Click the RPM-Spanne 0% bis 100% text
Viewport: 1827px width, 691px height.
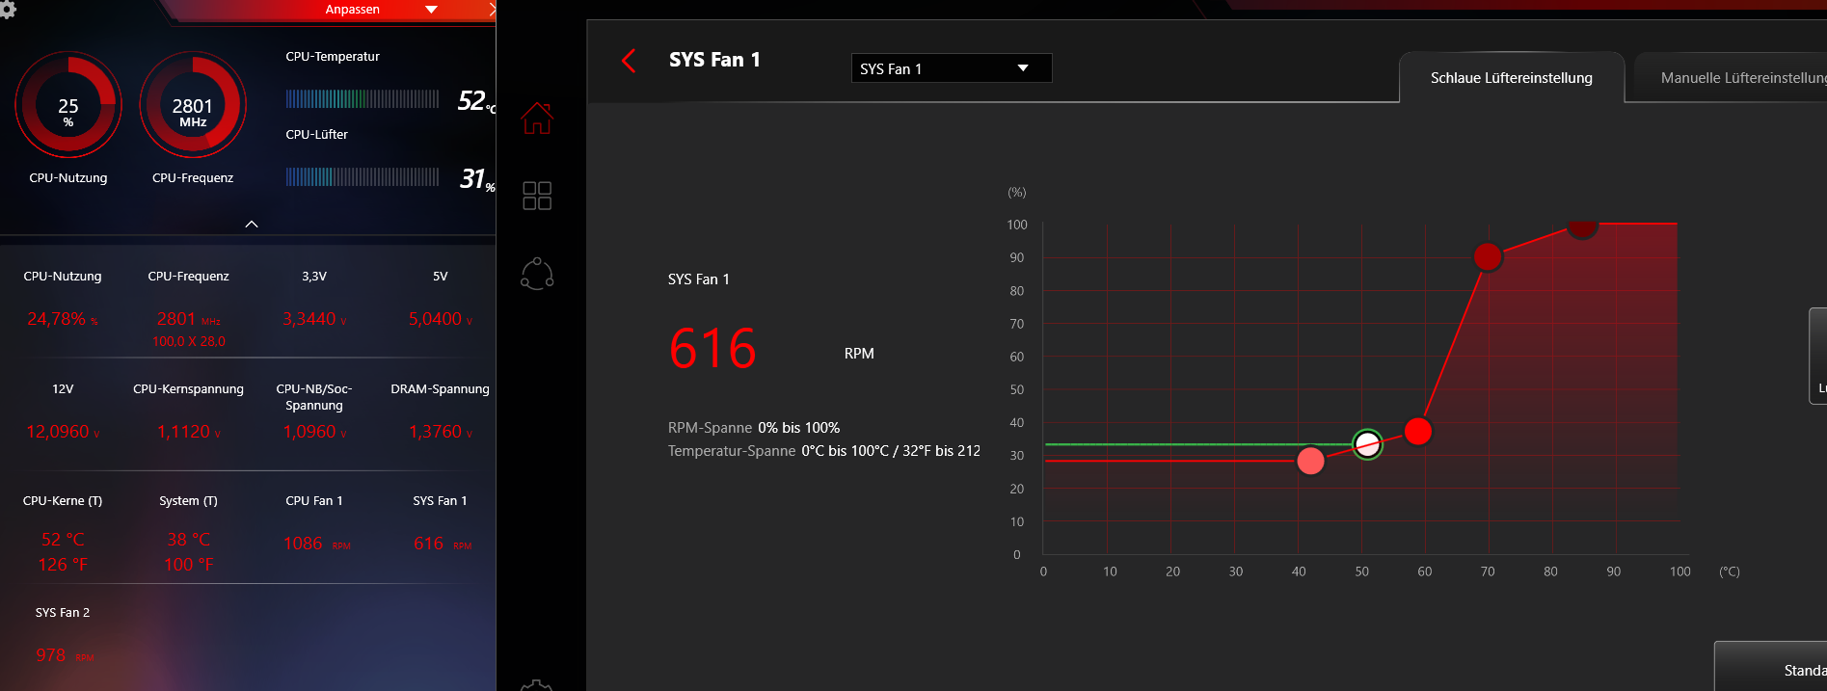click(754, 428)
